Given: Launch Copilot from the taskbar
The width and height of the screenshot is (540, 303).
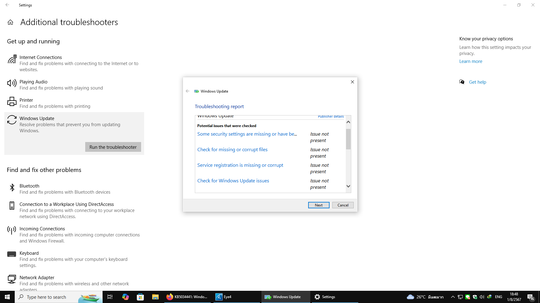Looking at the screenshot, I should click(x=125, y=297).
